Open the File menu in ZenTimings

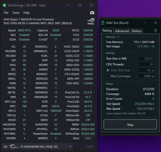6,13
